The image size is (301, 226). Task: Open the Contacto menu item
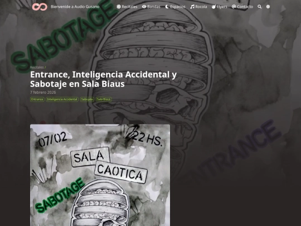pyautogui.click(x=242, y=7)
